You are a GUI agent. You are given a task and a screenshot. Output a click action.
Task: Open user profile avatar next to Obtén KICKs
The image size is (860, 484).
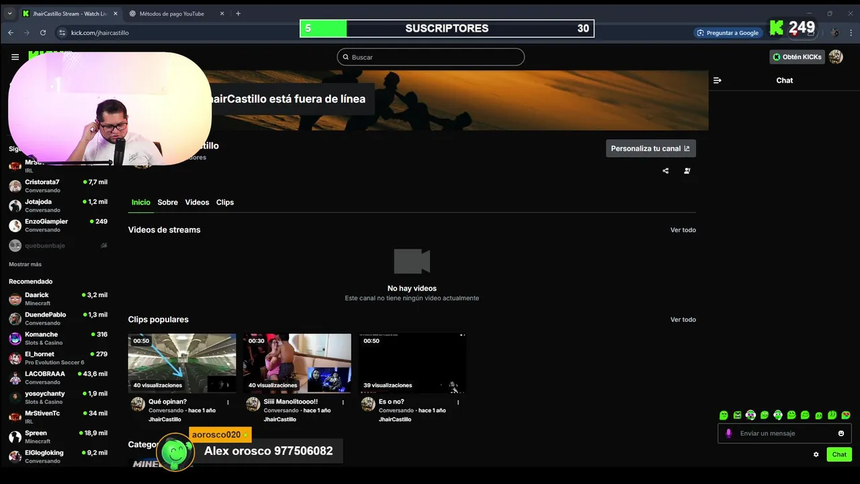(836, 57)
